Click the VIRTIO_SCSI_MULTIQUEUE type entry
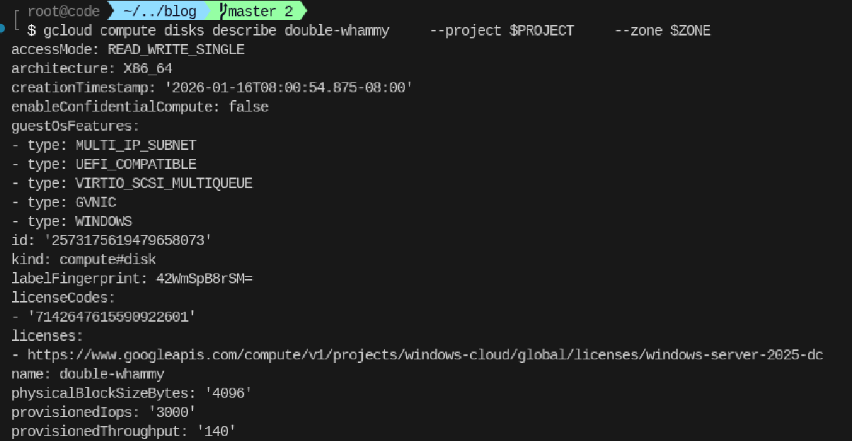852x441 pixels. [x=164, y=183]
